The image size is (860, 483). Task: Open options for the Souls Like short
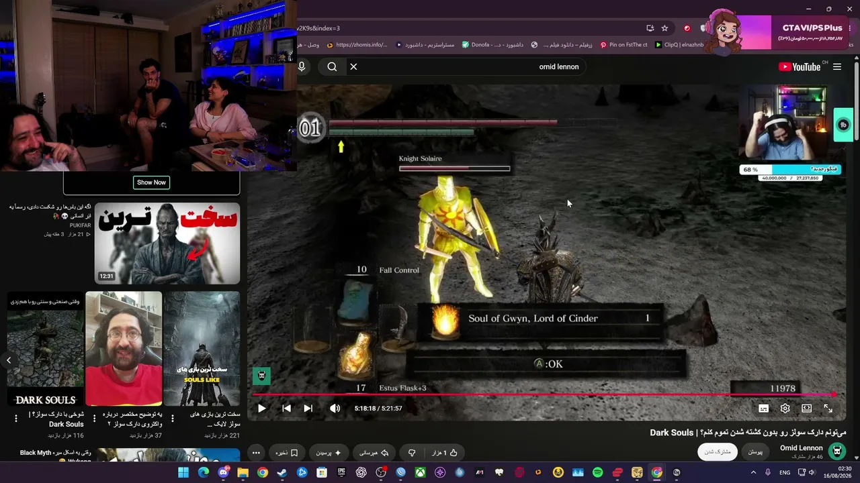pos(172,418)
